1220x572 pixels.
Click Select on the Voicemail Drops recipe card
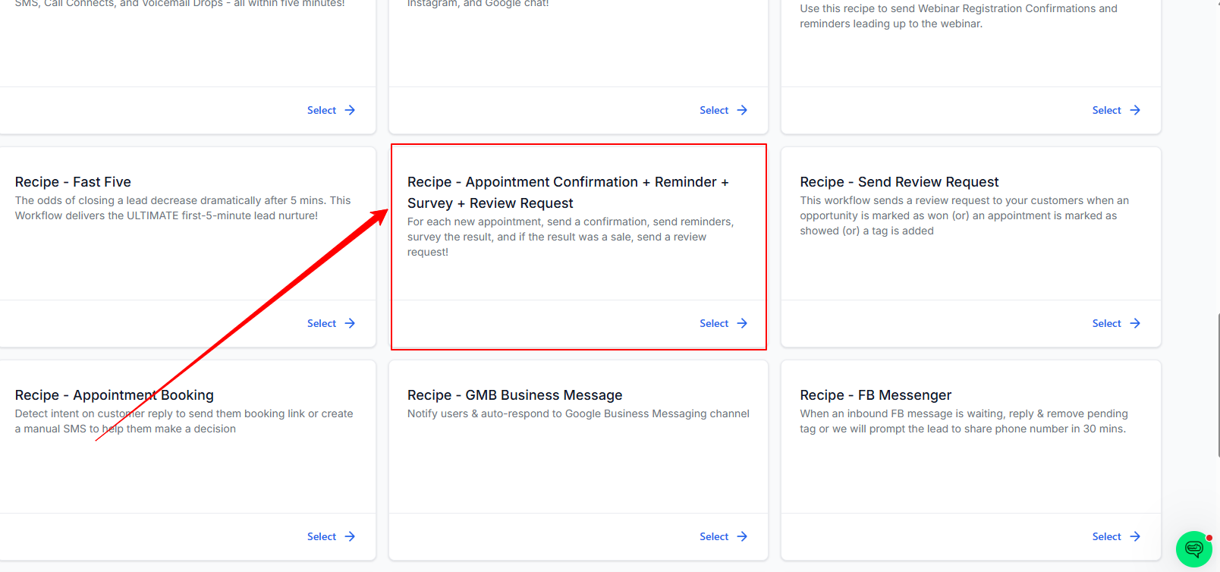(331, 110)
